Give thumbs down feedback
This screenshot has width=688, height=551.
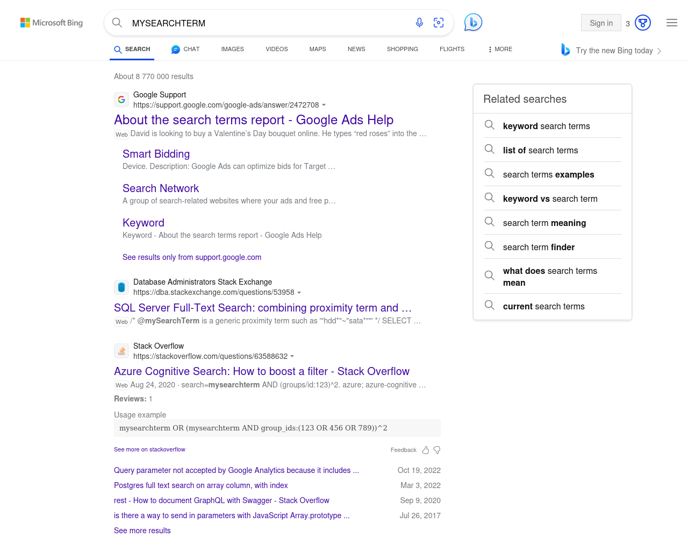(x=437, y=450)
